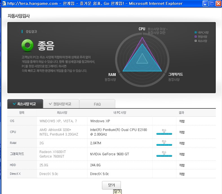The height and width of the screenshot is (194, 222).
Task: Click the 그래픽카드 row performance gauge
Action: 164,154
